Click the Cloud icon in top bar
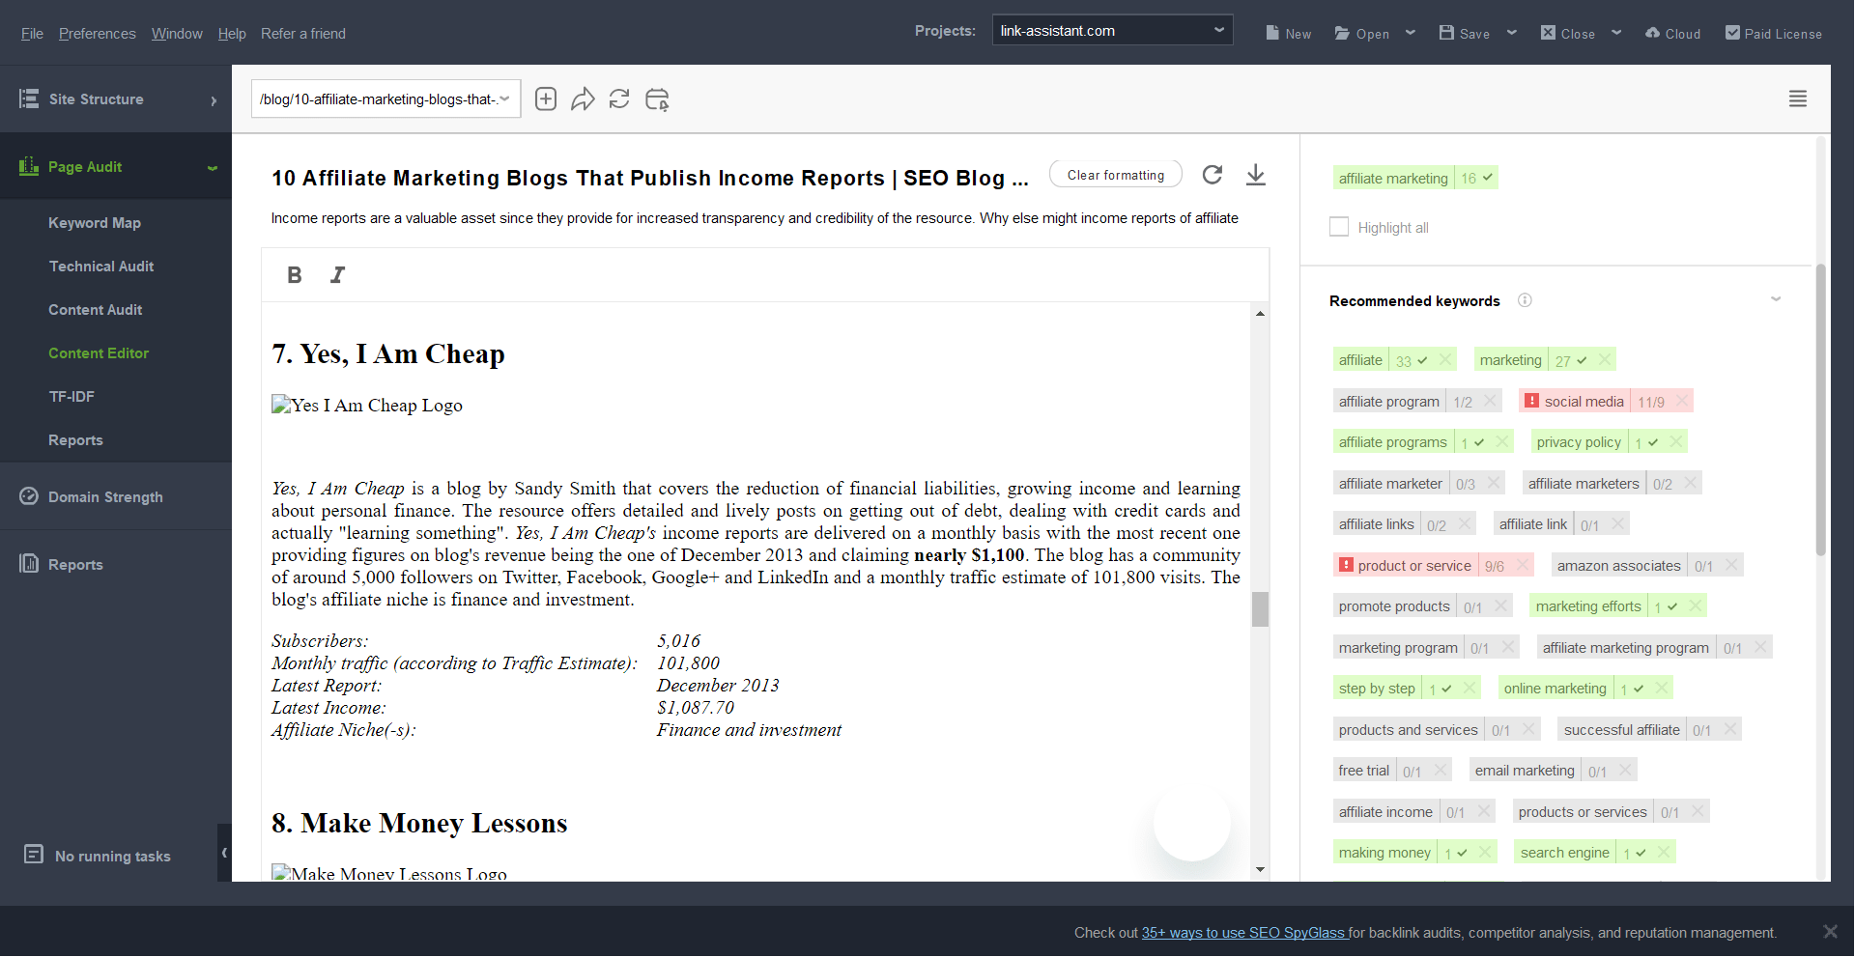 coord(1652,33)
